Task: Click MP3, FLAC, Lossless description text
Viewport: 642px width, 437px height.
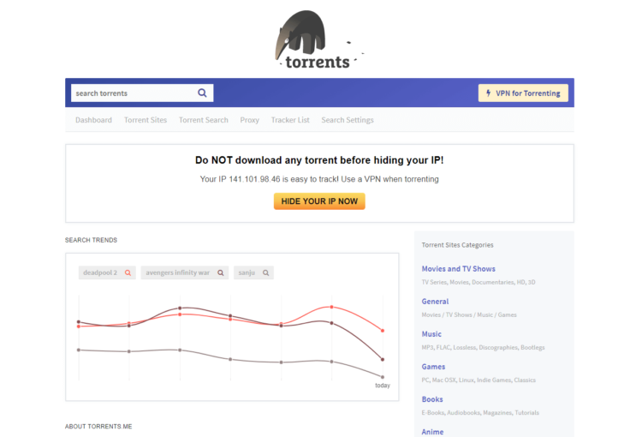Action: click(483, 347)
